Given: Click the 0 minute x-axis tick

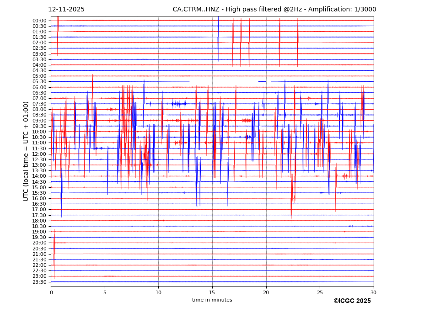Looking at the screenshot, I should [x=51, y=292].
